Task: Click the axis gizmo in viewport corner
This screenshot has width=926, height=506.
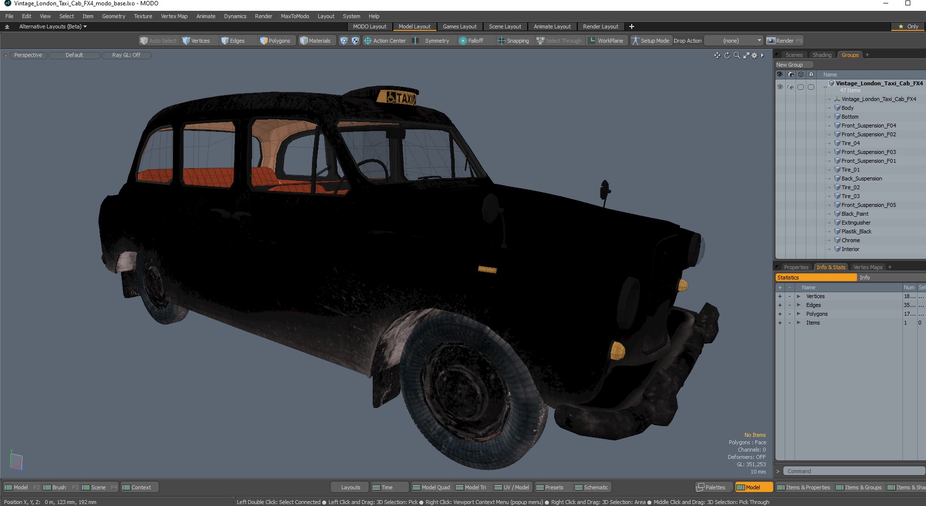Action: (16, 461)
